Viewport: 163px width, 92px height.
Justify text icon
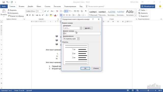point(70,15)
